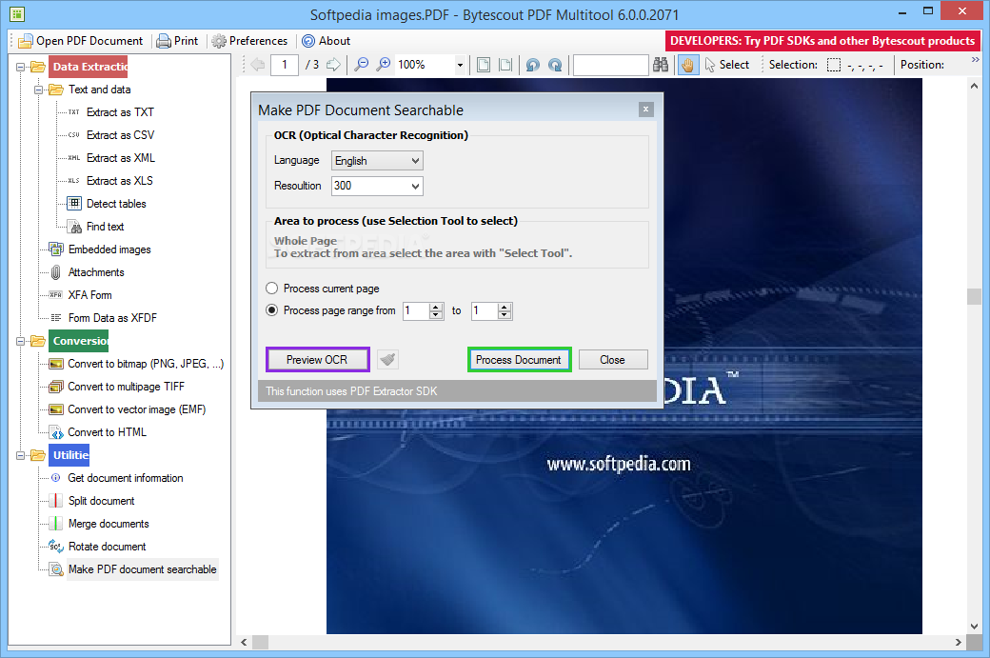Click vertical scrollbar down arrow
Image resolution: width=990 pixels, height=658 pixels.
[x=974, y=627]
